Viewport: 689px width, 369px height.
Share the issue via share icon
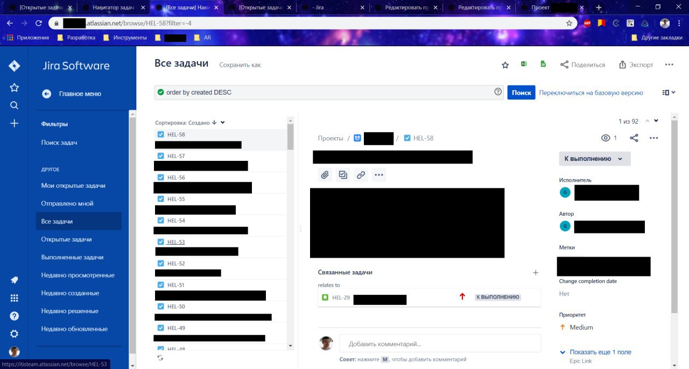click(x=634, y=138)
